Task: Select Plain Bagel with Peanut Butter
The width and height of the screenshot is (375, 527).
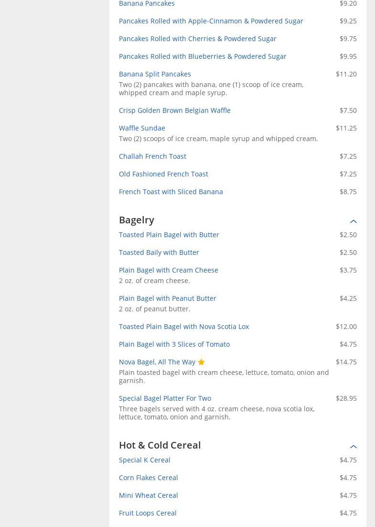Action: coord(167,298)
